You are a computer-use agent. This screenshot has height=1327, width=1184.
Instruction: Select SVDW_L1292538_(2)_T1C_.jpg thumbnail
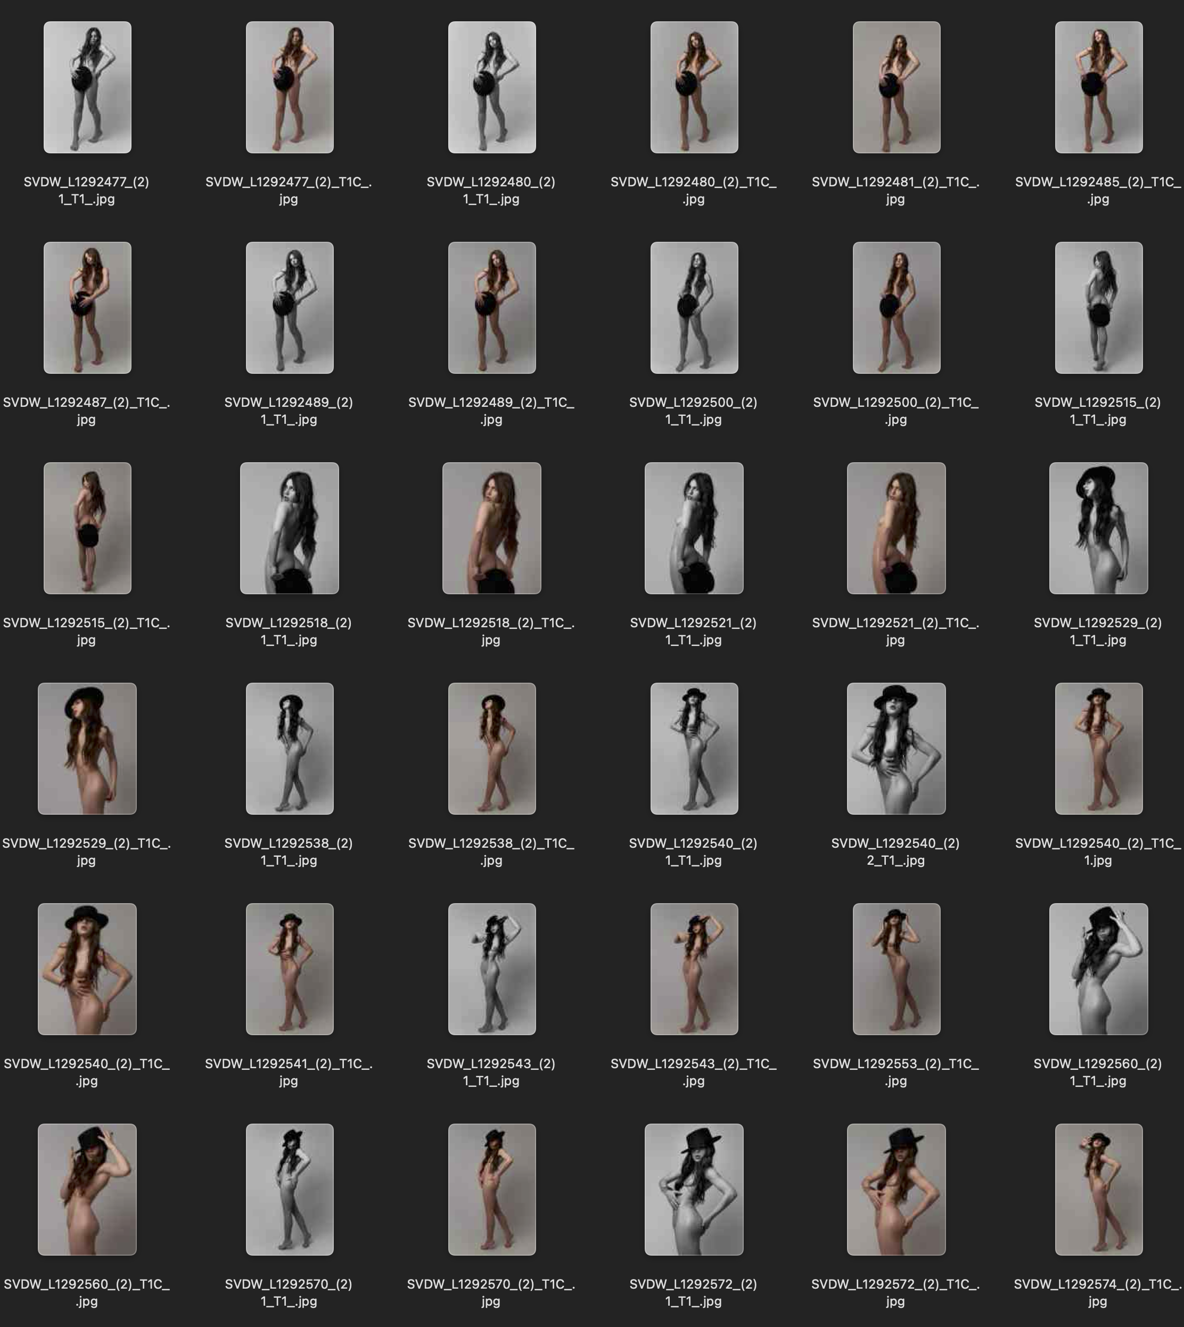pyautogui.click(x=492, y=748)
